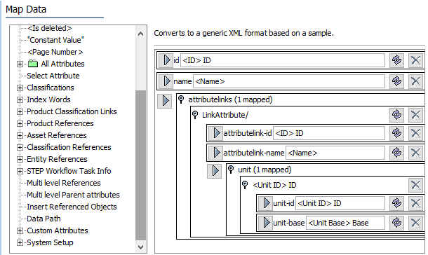Click in the name mapping field showing <Name>

[x=289, y=81]
